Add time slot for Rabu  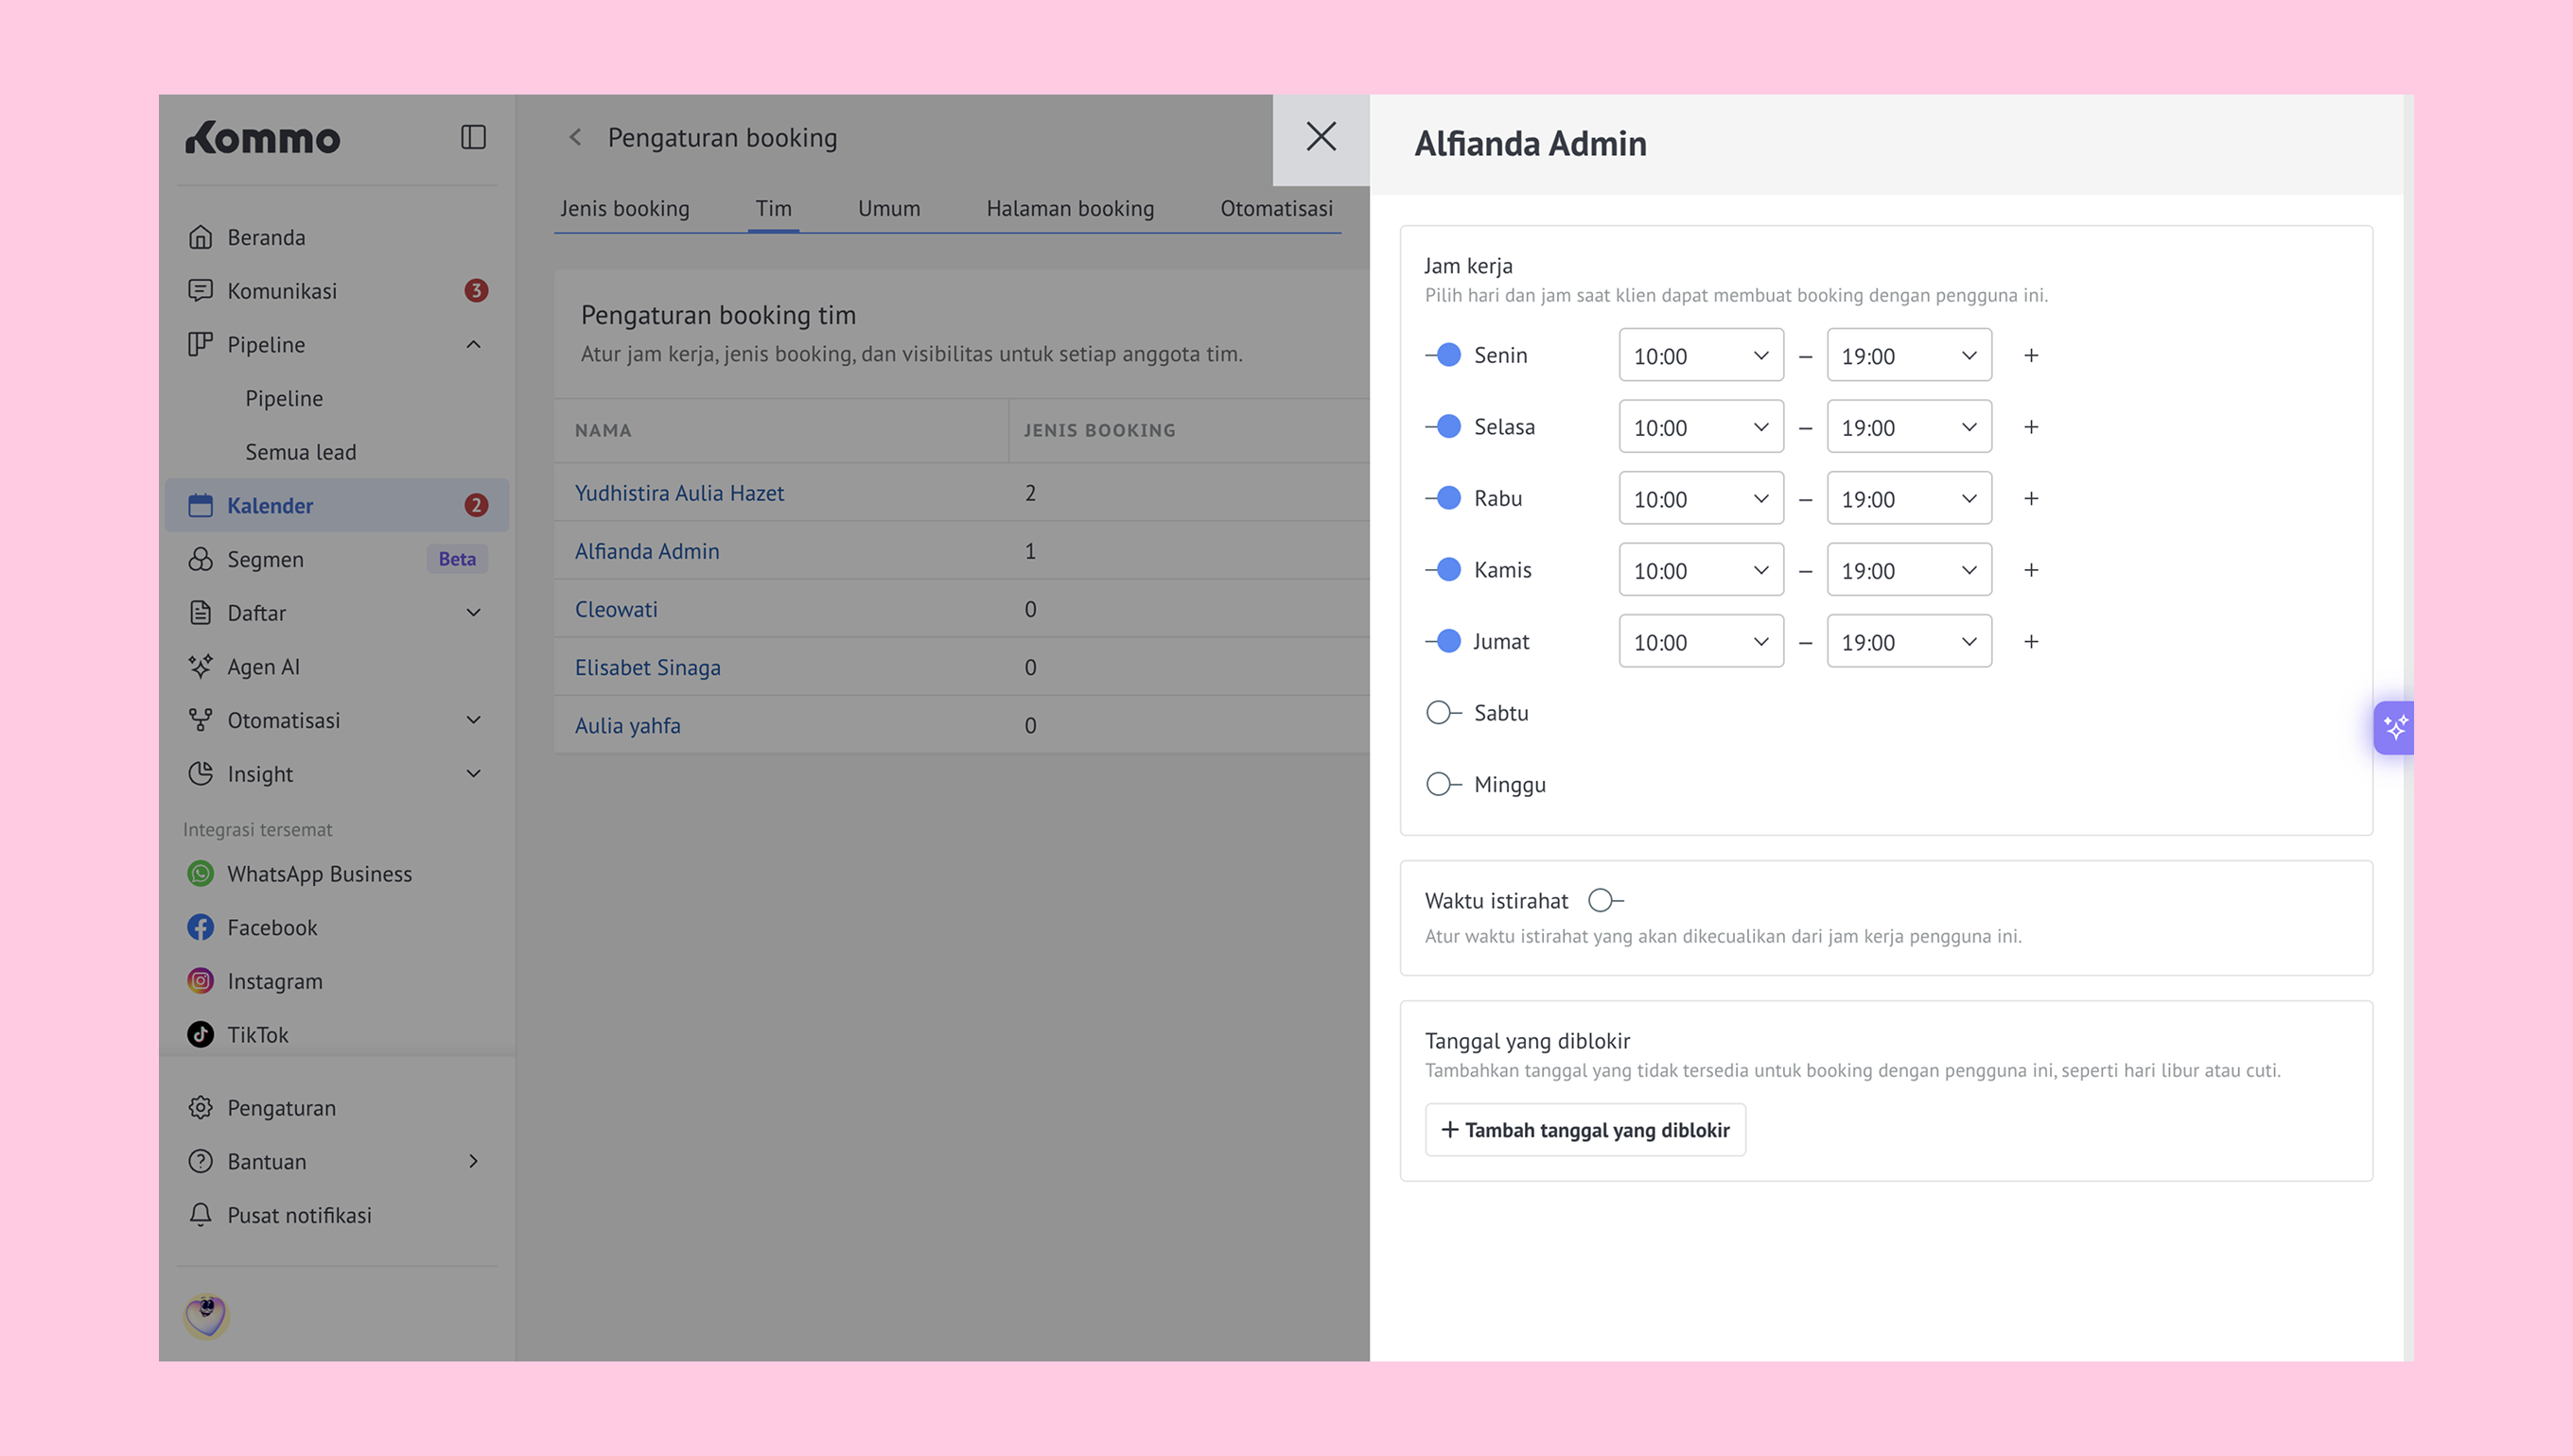coord(2032,499)
